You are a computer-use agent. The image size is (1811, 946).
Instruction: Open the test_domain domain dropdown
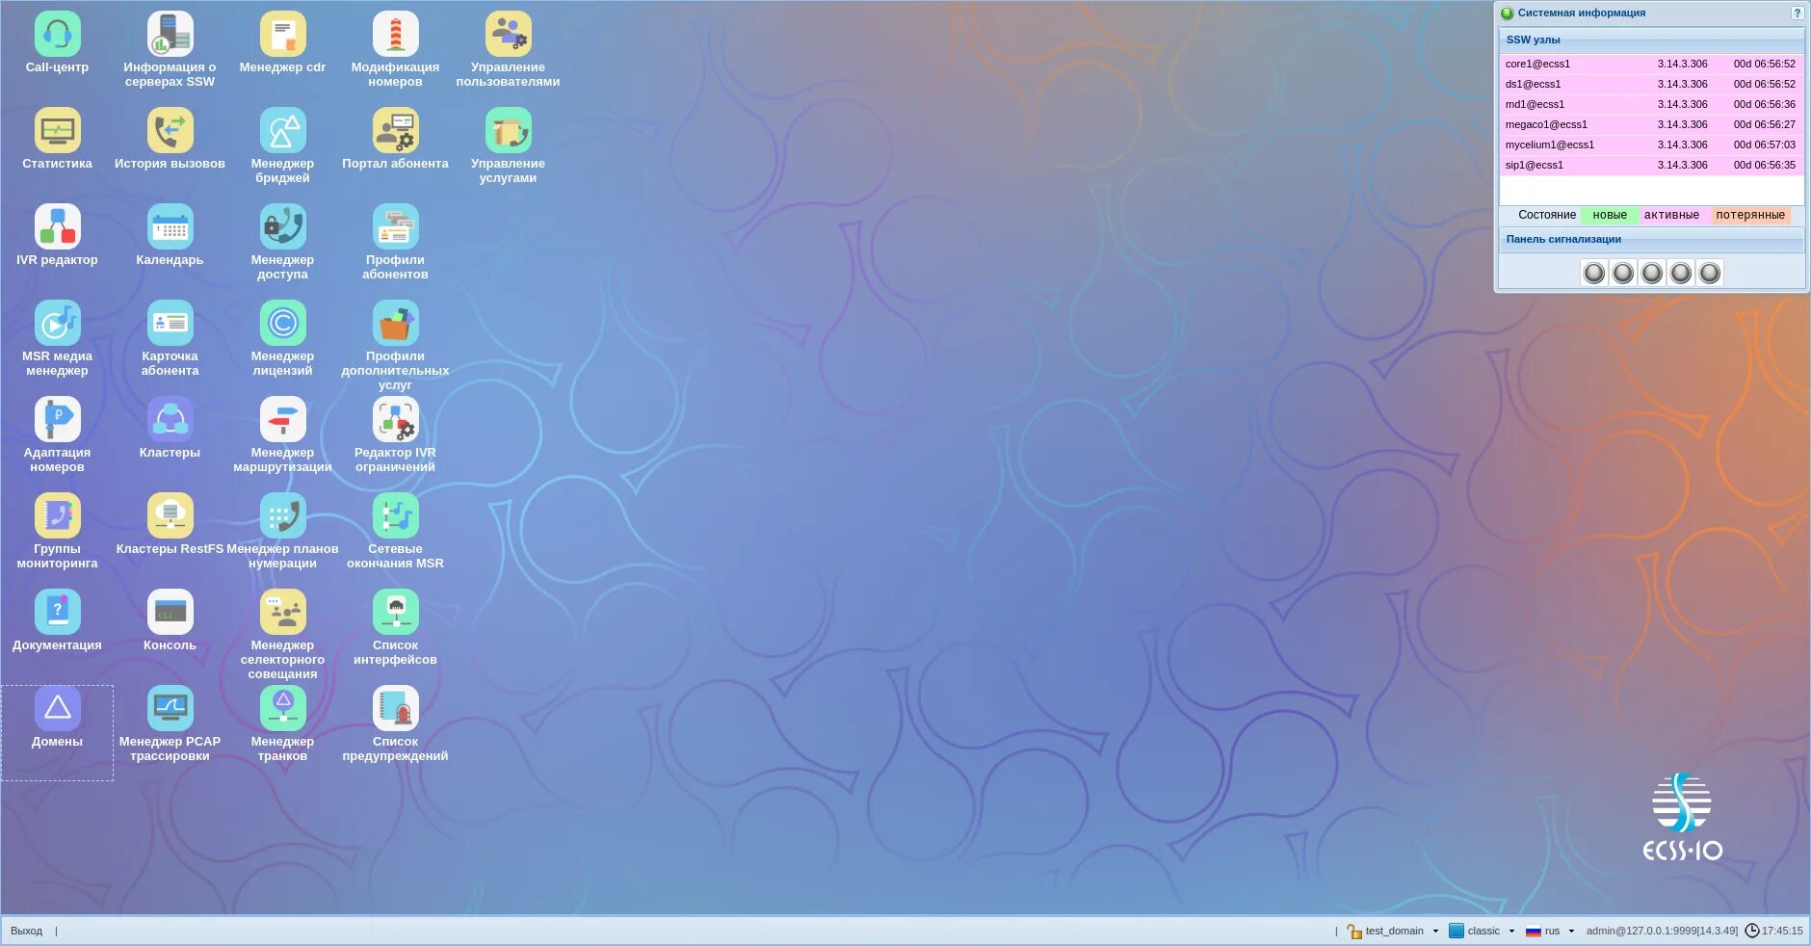tap(1393, 931)
